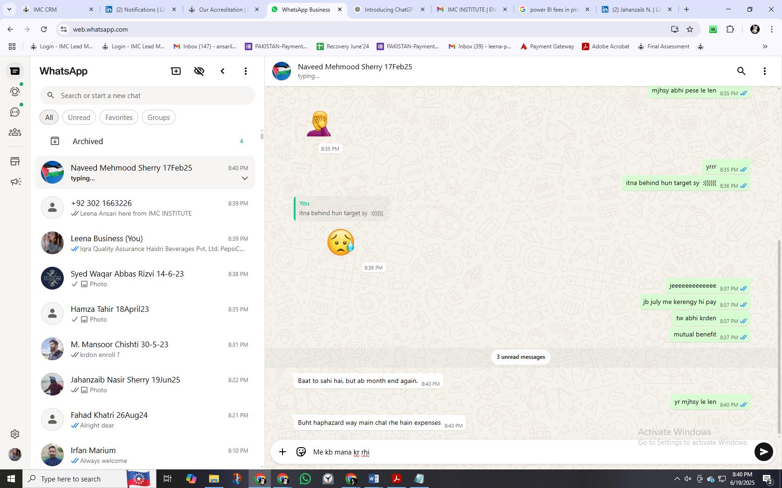The width and height of the screenshot is (782, 488).
Task: Open chat with +92 302 1663226
Action: 145,208
